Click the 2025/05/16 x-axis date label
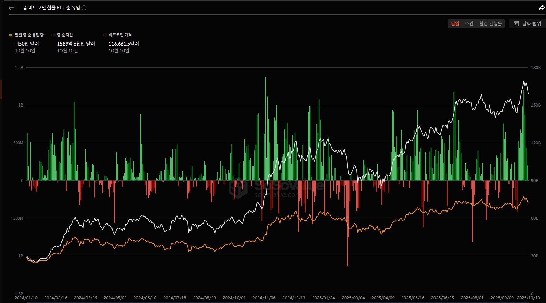Image resolution: width=546 pixels, height=303 pixels. click(x=413, y=298)
